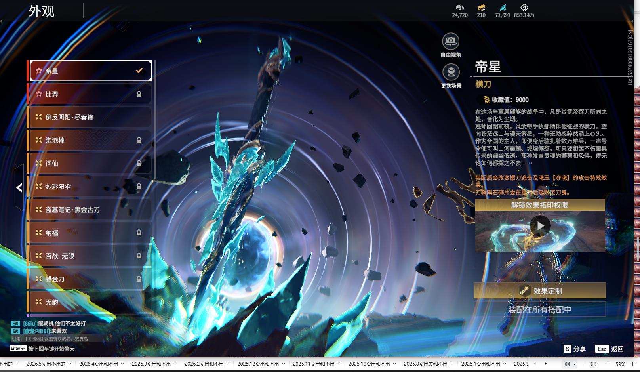Click the coin currency icon above 24,720
Screen dimensions: 640x372
459,8
